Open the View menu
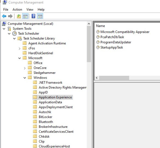The width and height of the screenshot is (160, 148). coord(30,10)
